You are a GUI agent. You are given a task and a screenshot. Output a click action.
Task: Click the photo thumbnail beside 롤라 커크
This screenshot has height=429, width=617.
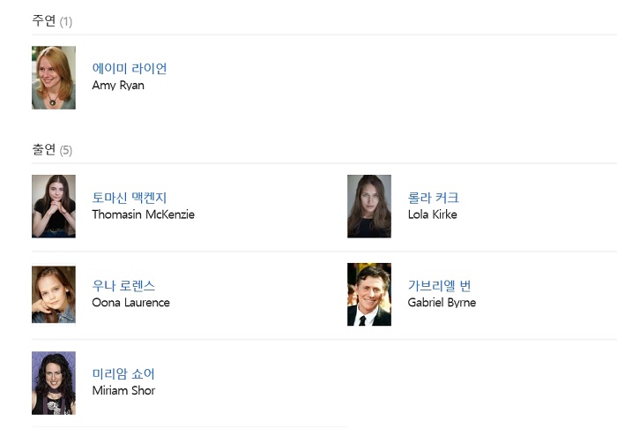[x=369, y=206]
